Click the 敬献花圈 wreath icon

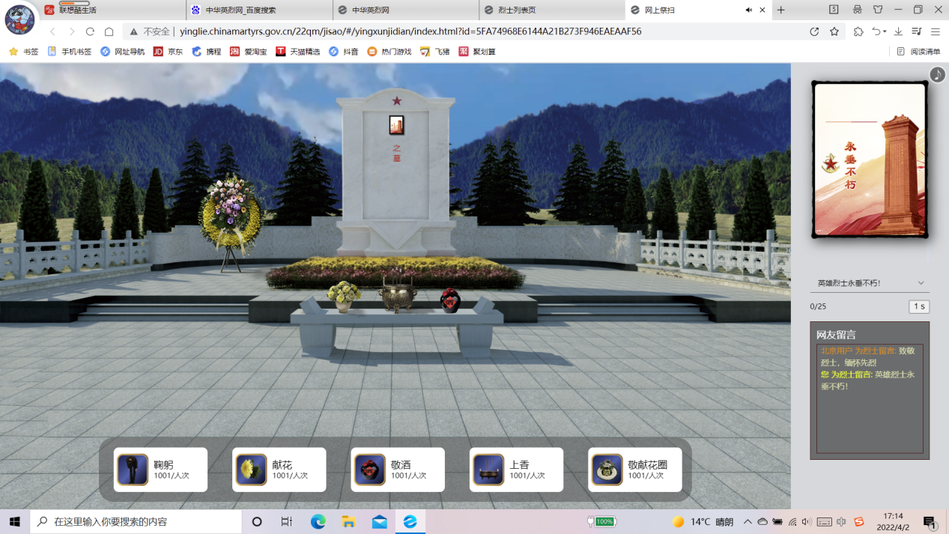tap(607, 470)
